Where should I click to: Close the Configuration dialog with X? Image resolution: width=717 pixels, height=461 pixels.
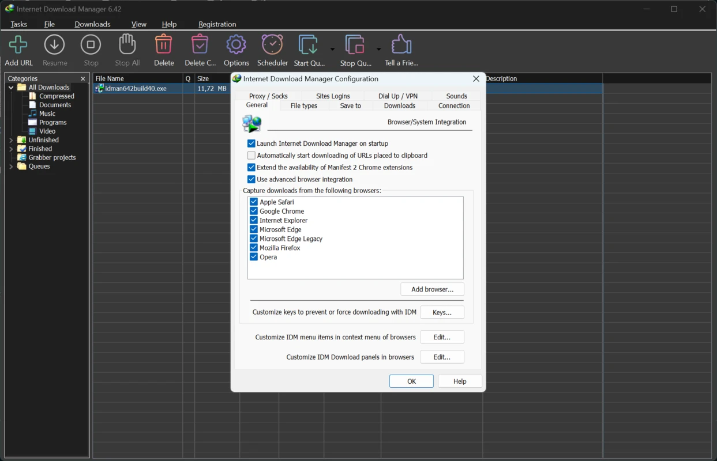click(x=476, y=79)
